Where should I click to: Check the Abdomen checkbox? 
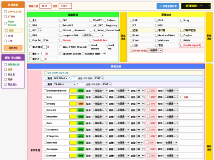pyautogui.click(x=157, y=40)
